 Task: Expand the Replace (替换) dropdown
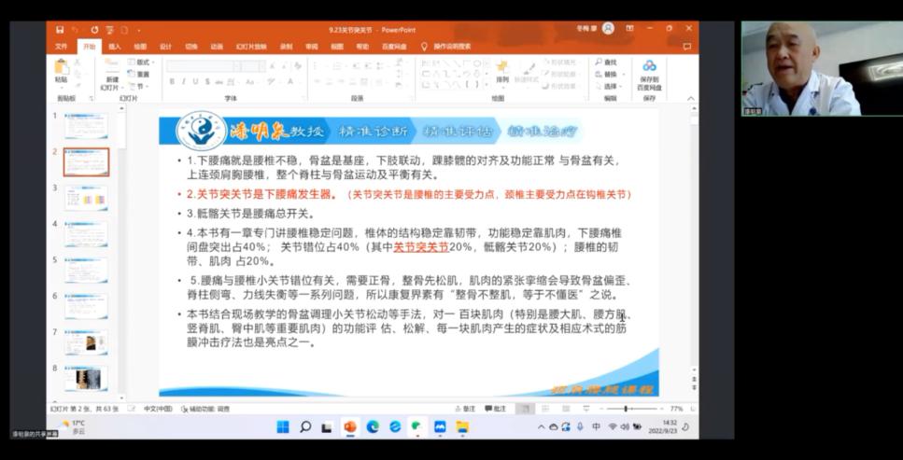608,74
